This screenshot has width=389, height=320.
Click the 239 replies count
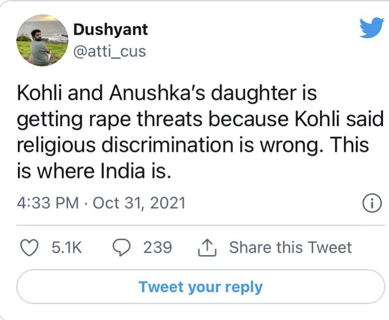tap(157, 247)
